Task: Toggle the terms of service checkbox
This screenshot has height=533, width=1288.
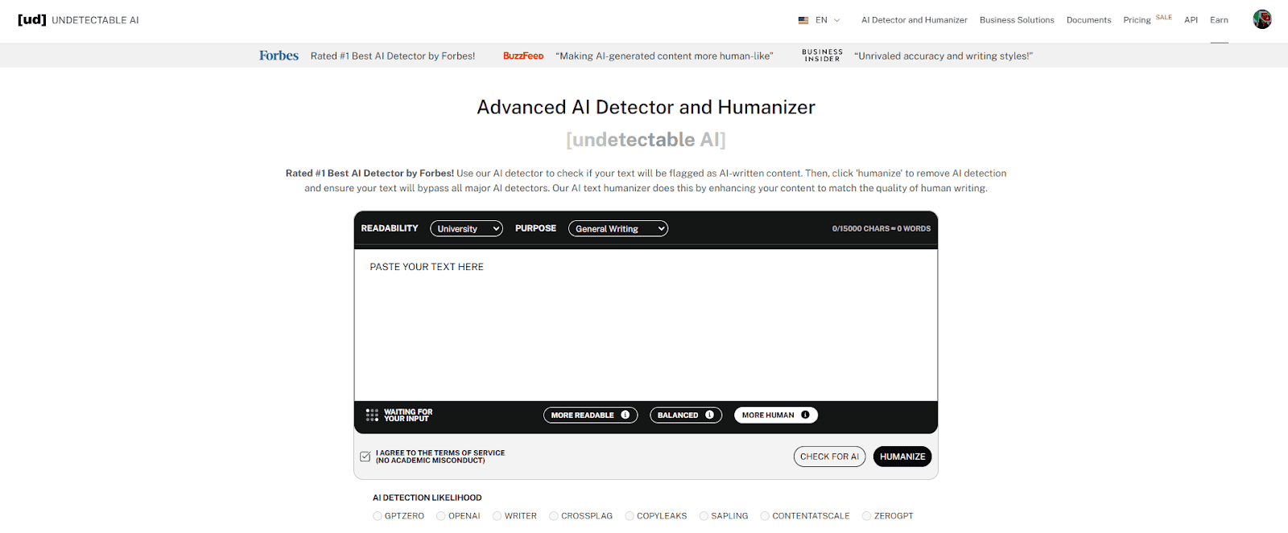Action: [365, 457]
